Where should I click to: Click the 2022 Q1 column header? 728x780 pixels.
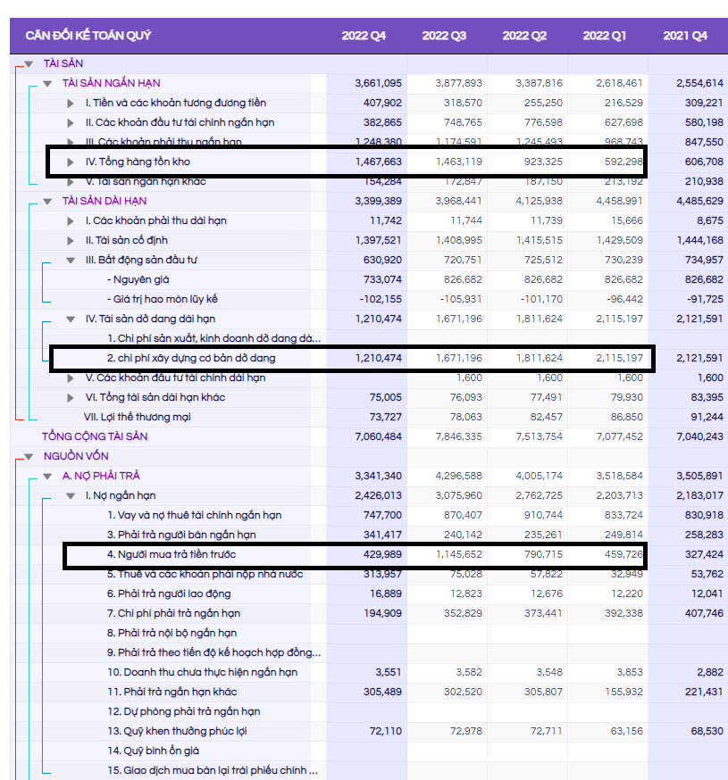pyautogui.click(x=605, y=36)
